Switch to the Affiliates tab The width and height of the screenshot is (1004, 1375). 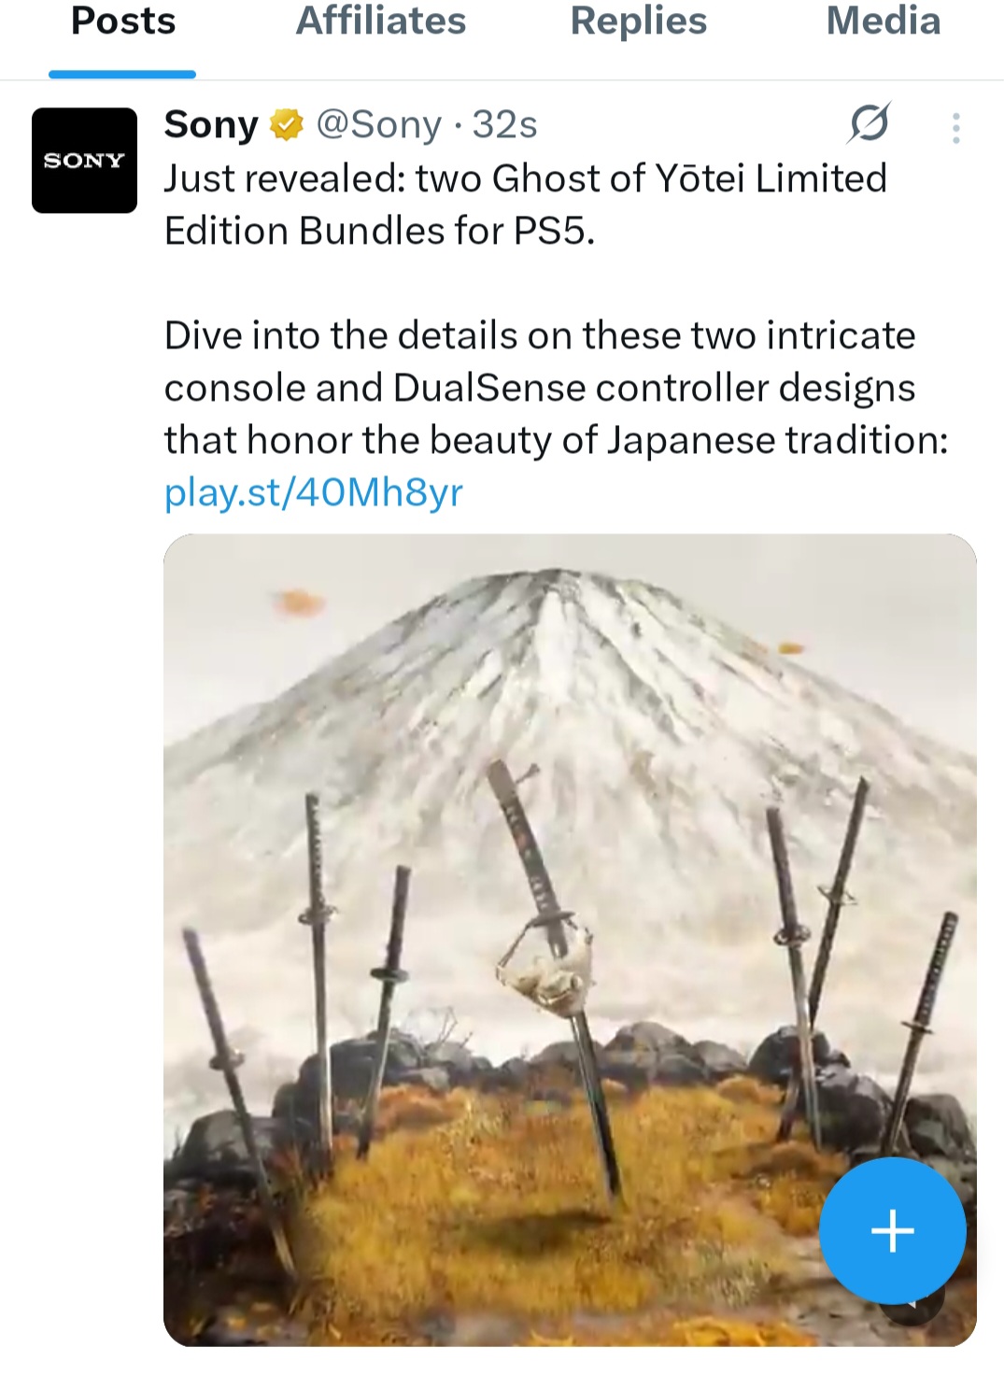click(x=381, y=21)
